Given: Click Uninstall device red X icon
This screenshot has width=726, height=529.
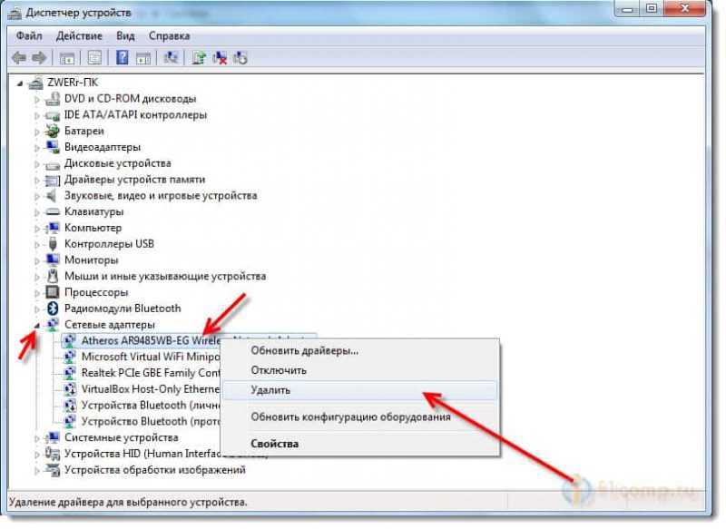Looking at the screenshot, I should [x=220, y=58].
